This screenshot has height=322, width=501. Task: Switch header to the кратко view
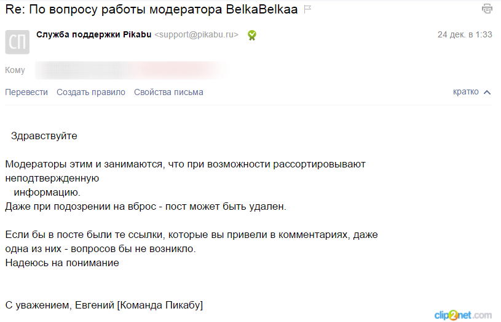pyautogui.click(x=465, y=92)
